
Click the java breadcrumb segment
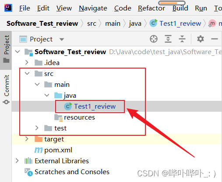135,24
